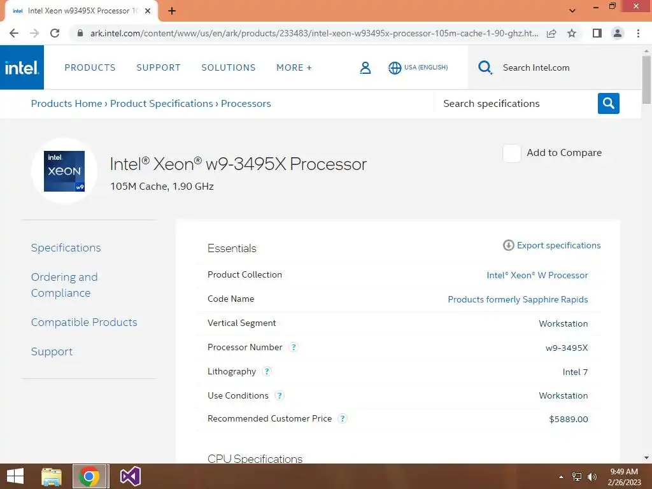Viewport: 652px width, 489px height.
Task: Click the browser back arrow
Action: click(x=14, y=33)
